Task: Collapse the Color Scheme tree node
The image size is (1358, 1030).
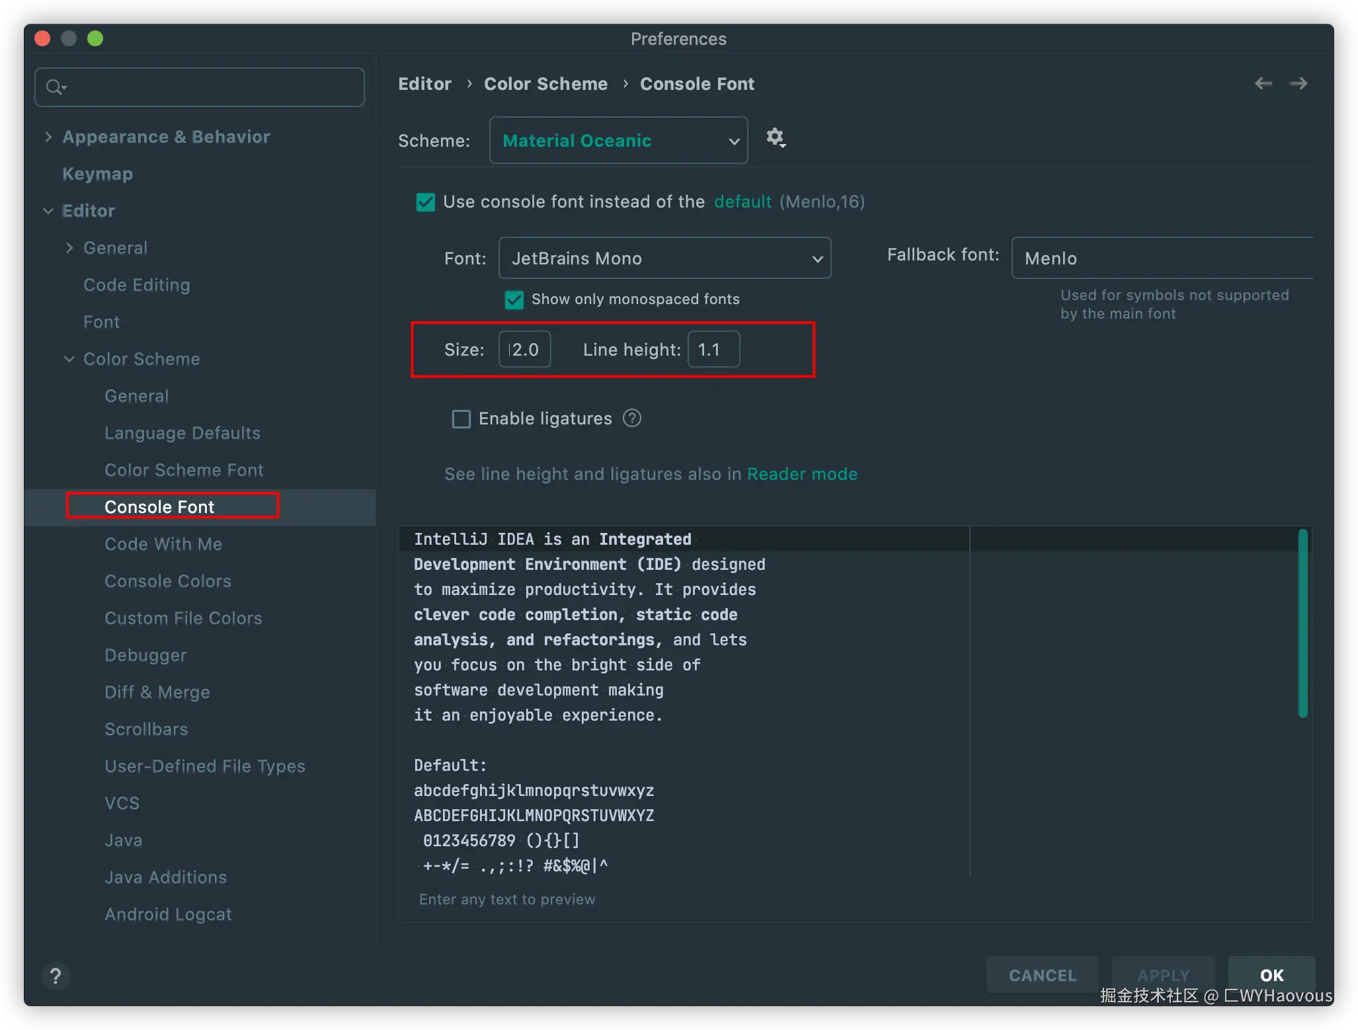Action: (x=69, y=359)
